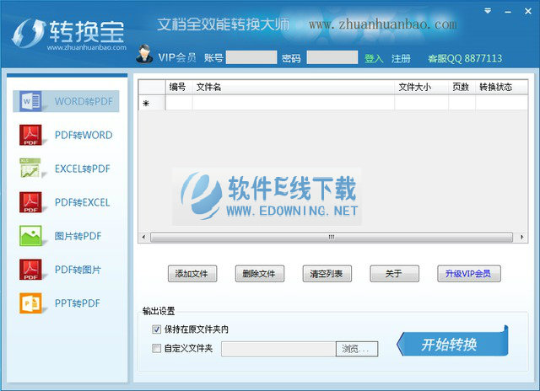Click the 升级VIP会员 upgrade button
The image size is (540, 391).
467,274
